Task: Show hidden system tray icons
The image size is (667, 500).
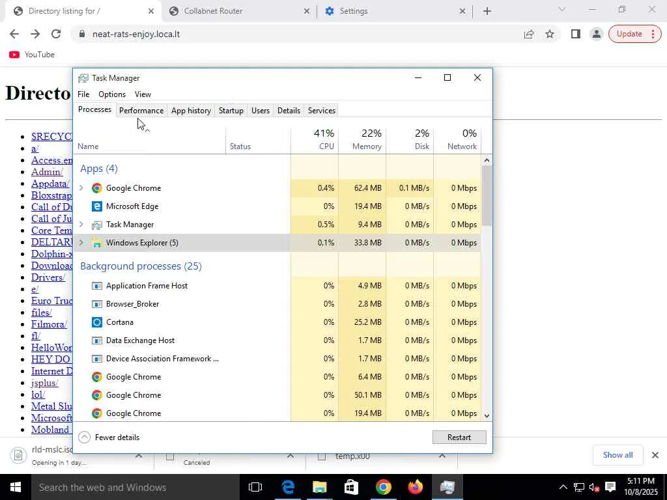Action: 563,487
